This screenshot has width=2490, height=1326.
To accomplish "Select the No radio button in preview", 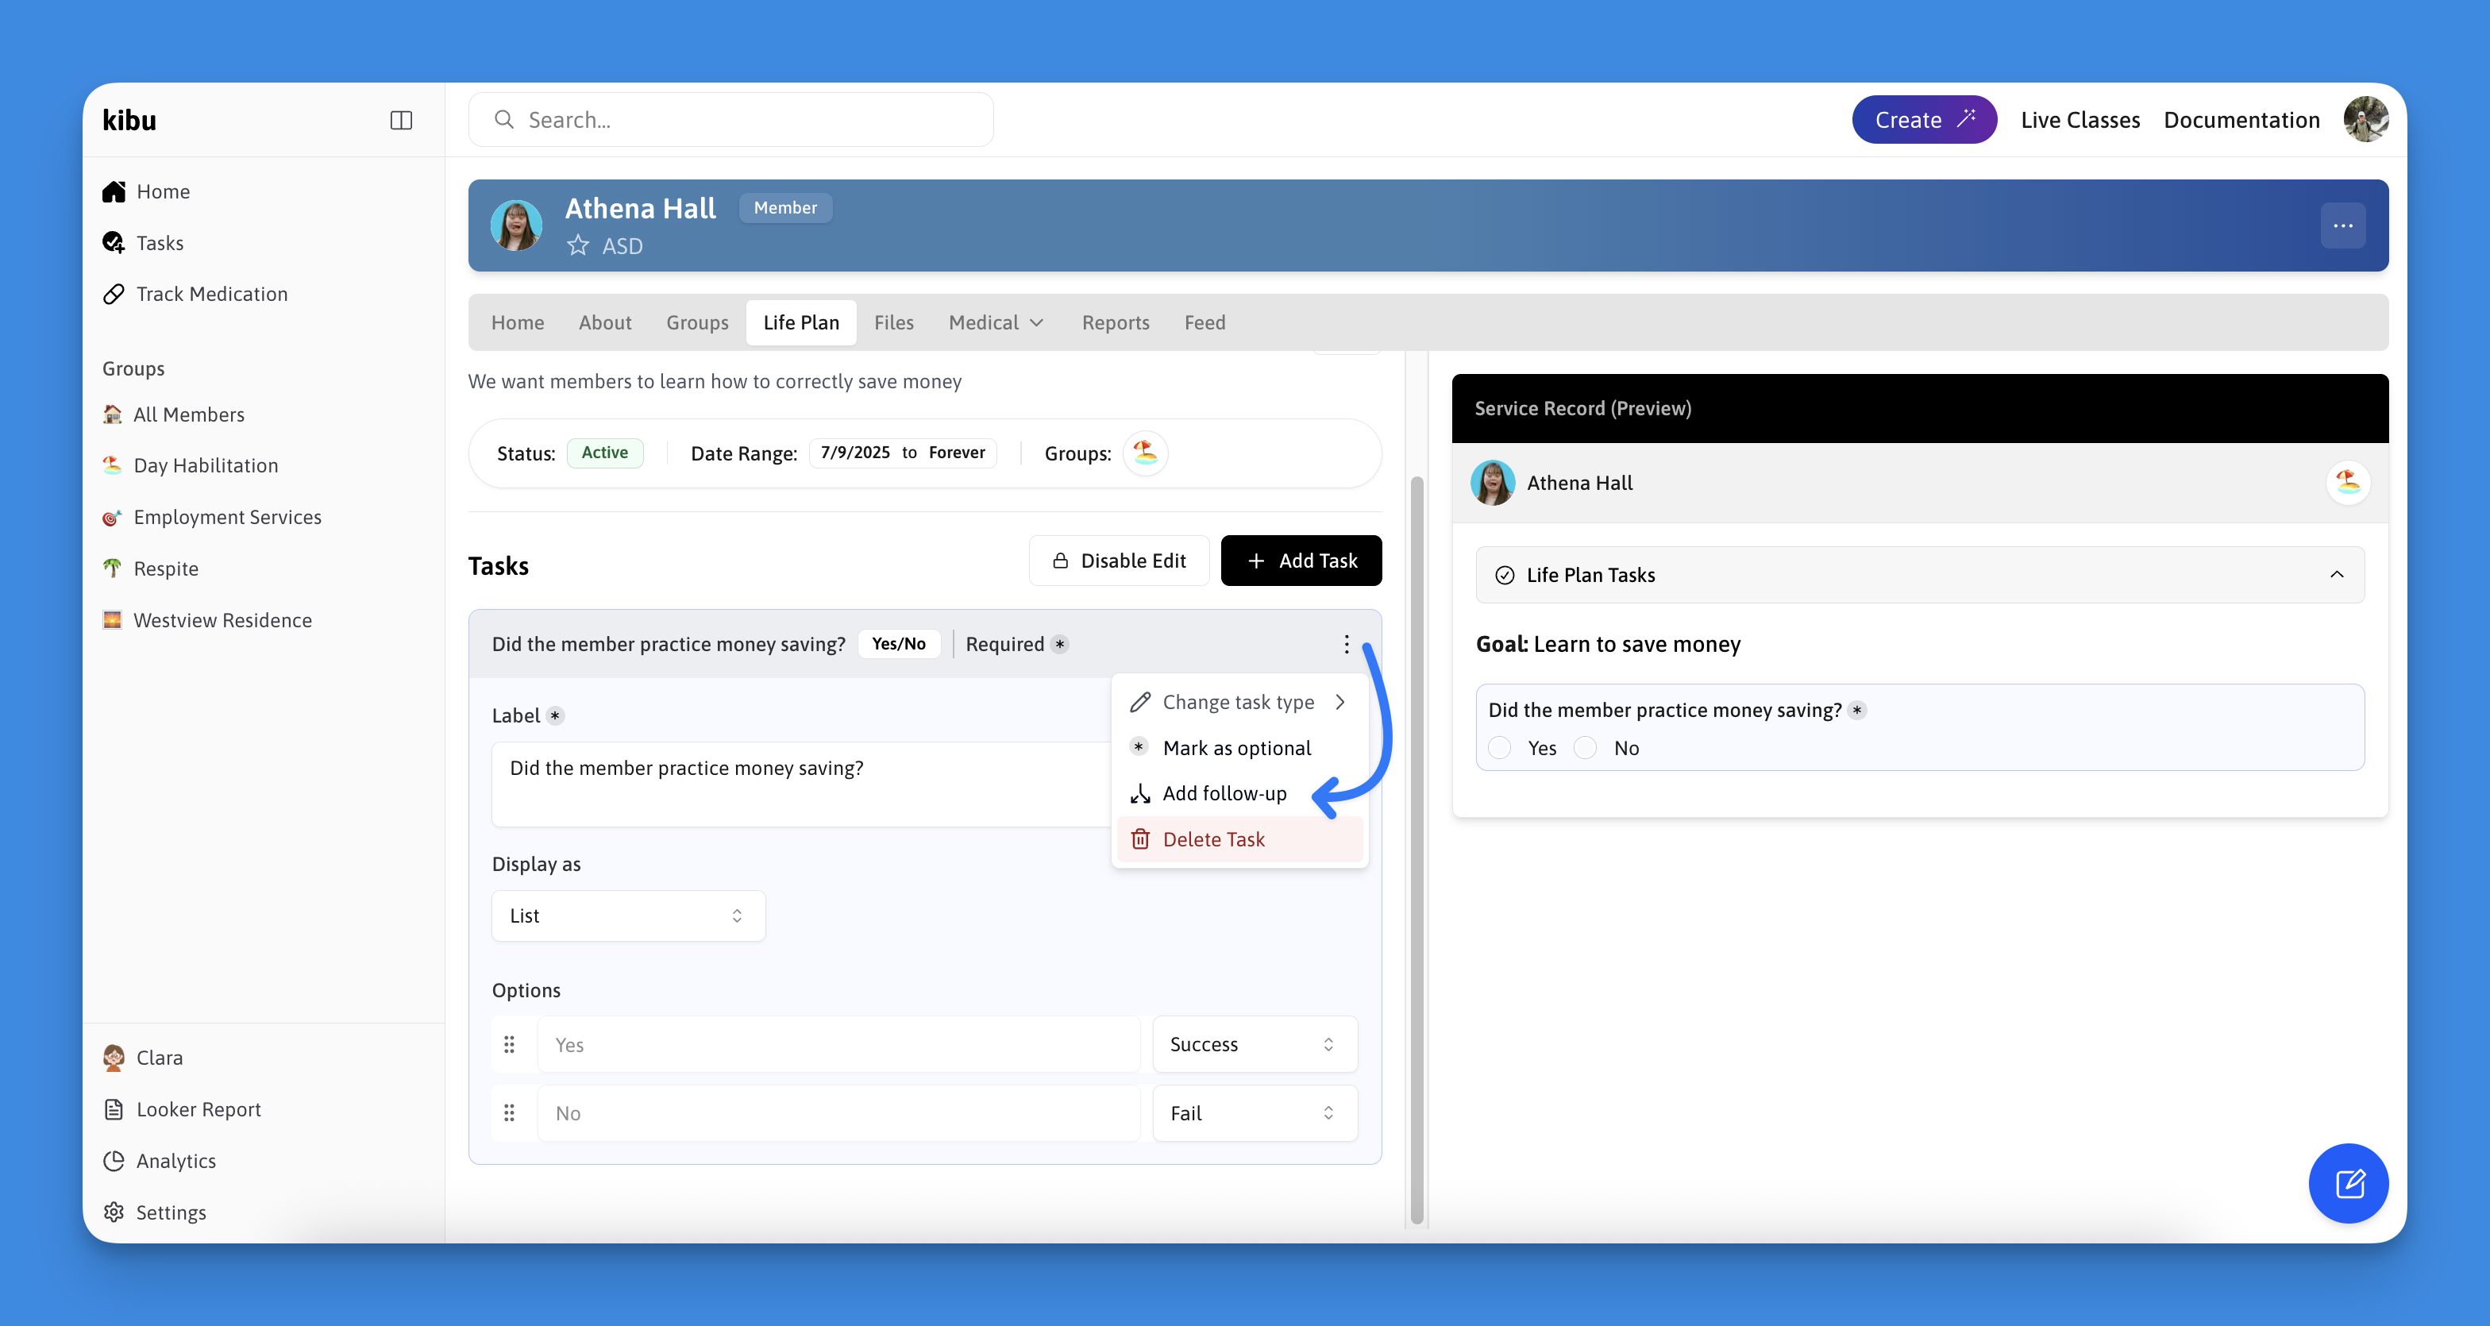I will [1586, 748].
